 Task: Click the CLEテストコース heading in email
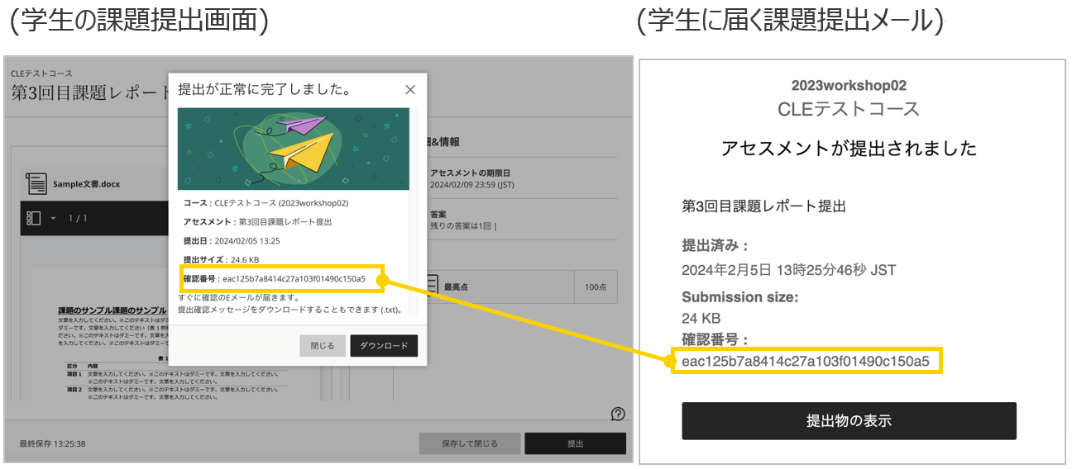point(849,109)
